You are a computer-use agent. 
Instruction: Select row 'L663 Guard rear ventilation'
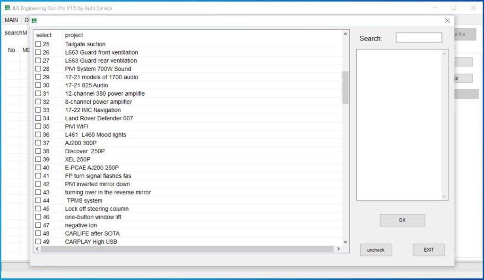pos(188,61)
